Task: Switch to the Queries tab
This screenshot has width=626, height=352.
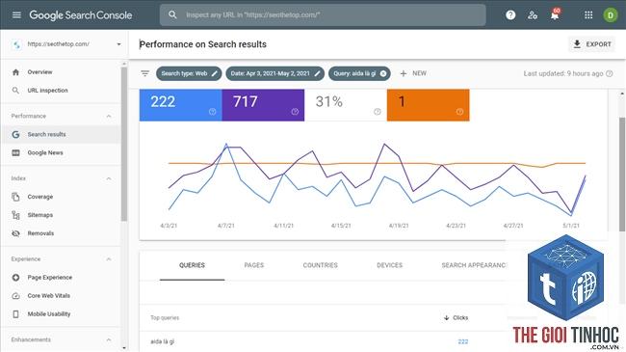Action: click(192, 265)
